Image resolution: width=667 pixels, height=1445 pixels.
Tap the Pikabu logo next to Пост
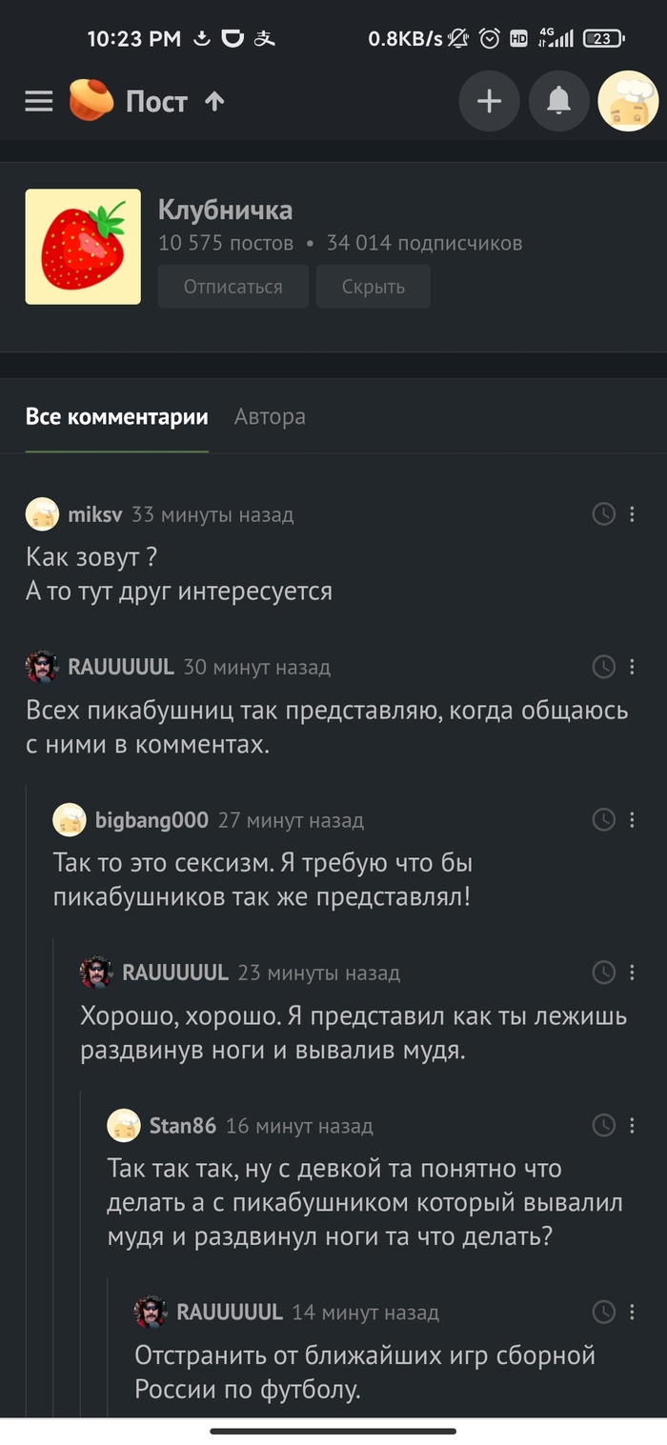(91, 101)
